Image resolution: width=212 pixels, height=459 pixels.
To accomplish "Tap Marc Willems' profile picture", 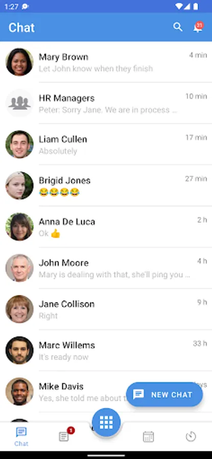I will tap(19, 351).
